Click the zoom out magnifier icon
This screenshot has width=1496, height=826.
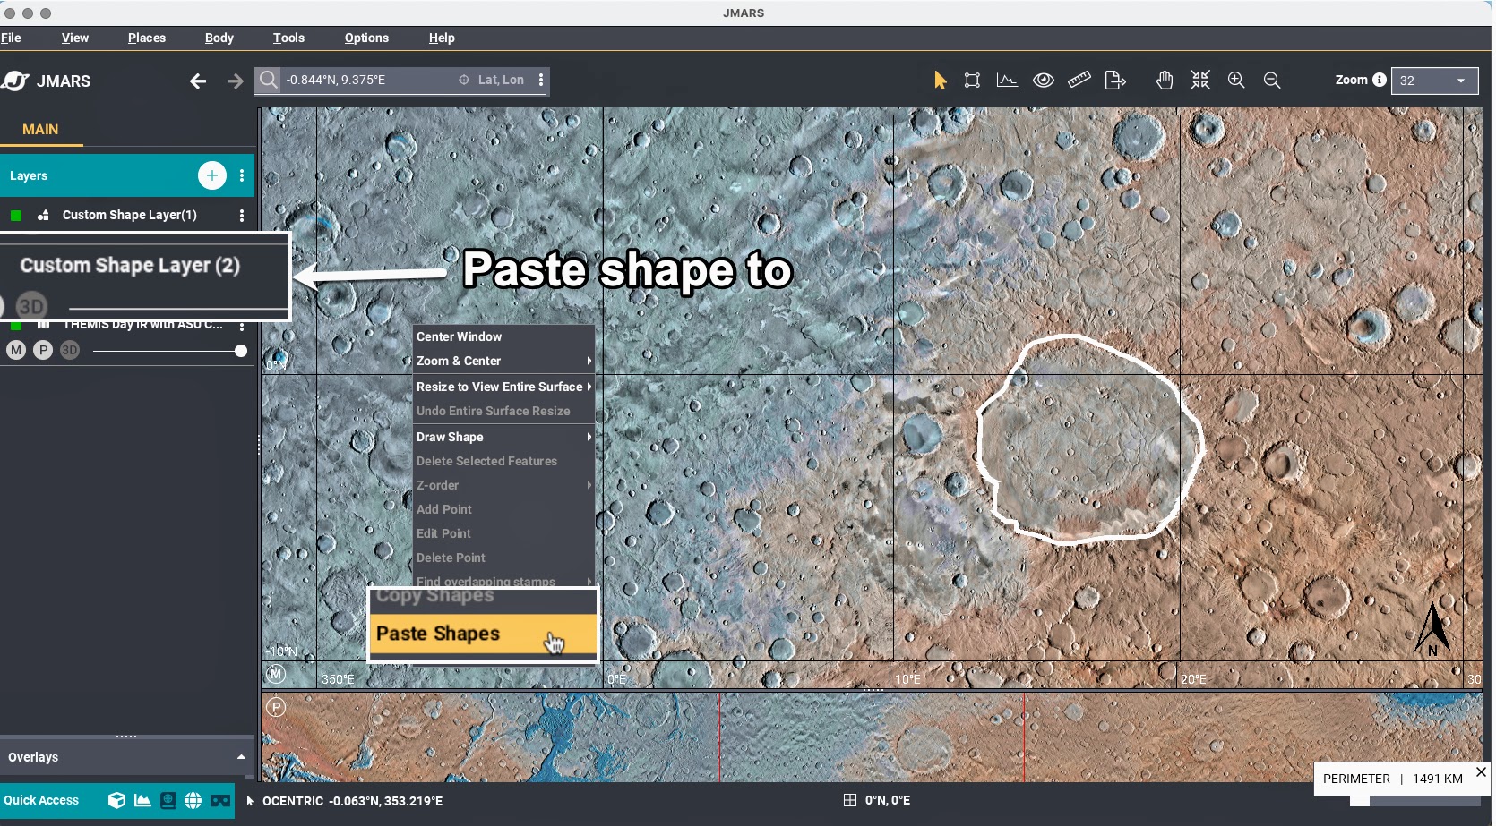tap(1271, 81)
